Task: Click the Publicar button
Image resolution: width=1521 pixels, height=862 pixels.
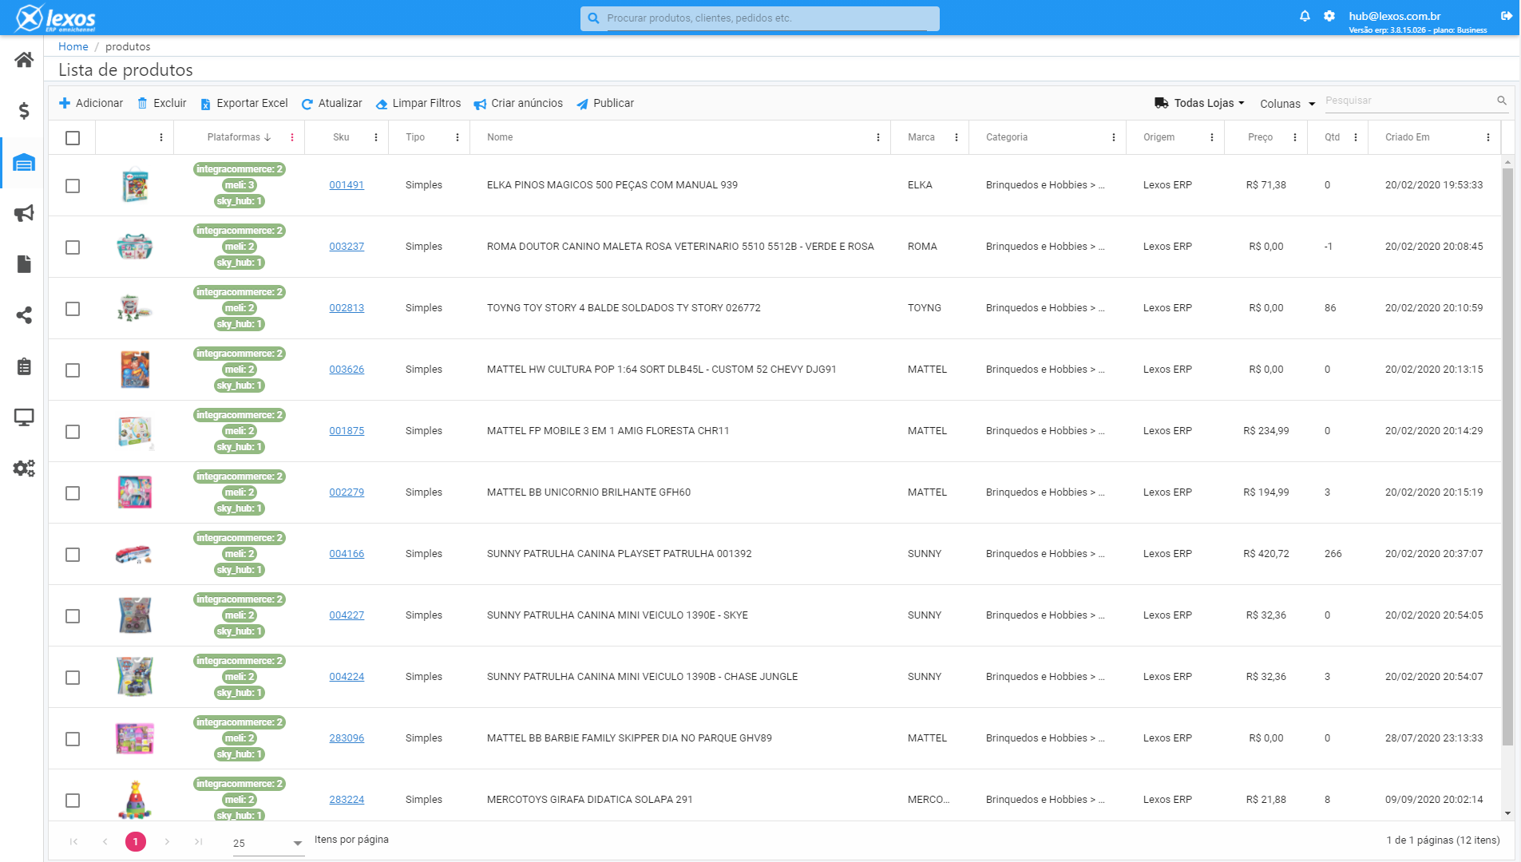Action: pyautogui.click(x=605, y=103)
